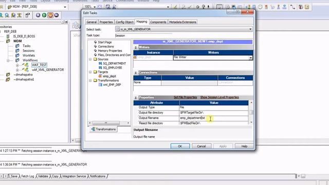Select Memory Properties in the dialog tree
Screen dimensions: 329x185
[110, 51]
